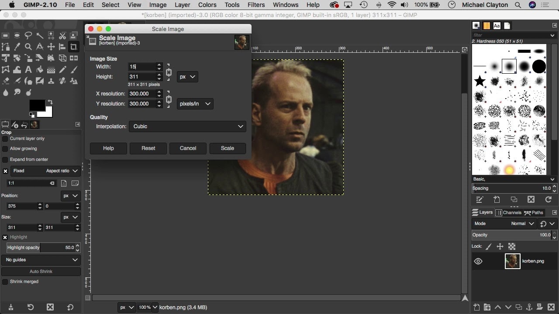Activate the Measure compass tool
559x314 pixels.
click(x=40, y=47)
